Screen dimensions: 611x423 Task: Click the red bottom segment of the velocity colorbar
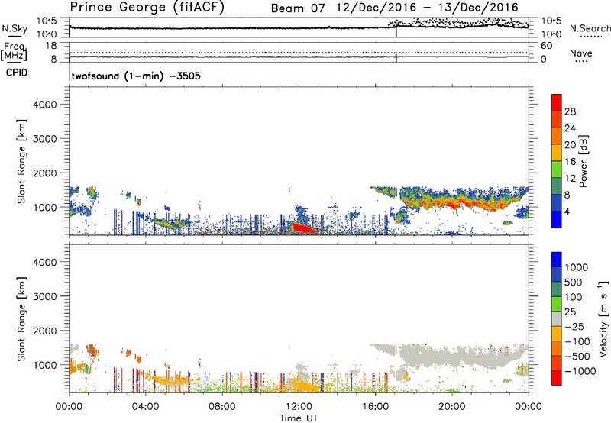pos(557,378)
